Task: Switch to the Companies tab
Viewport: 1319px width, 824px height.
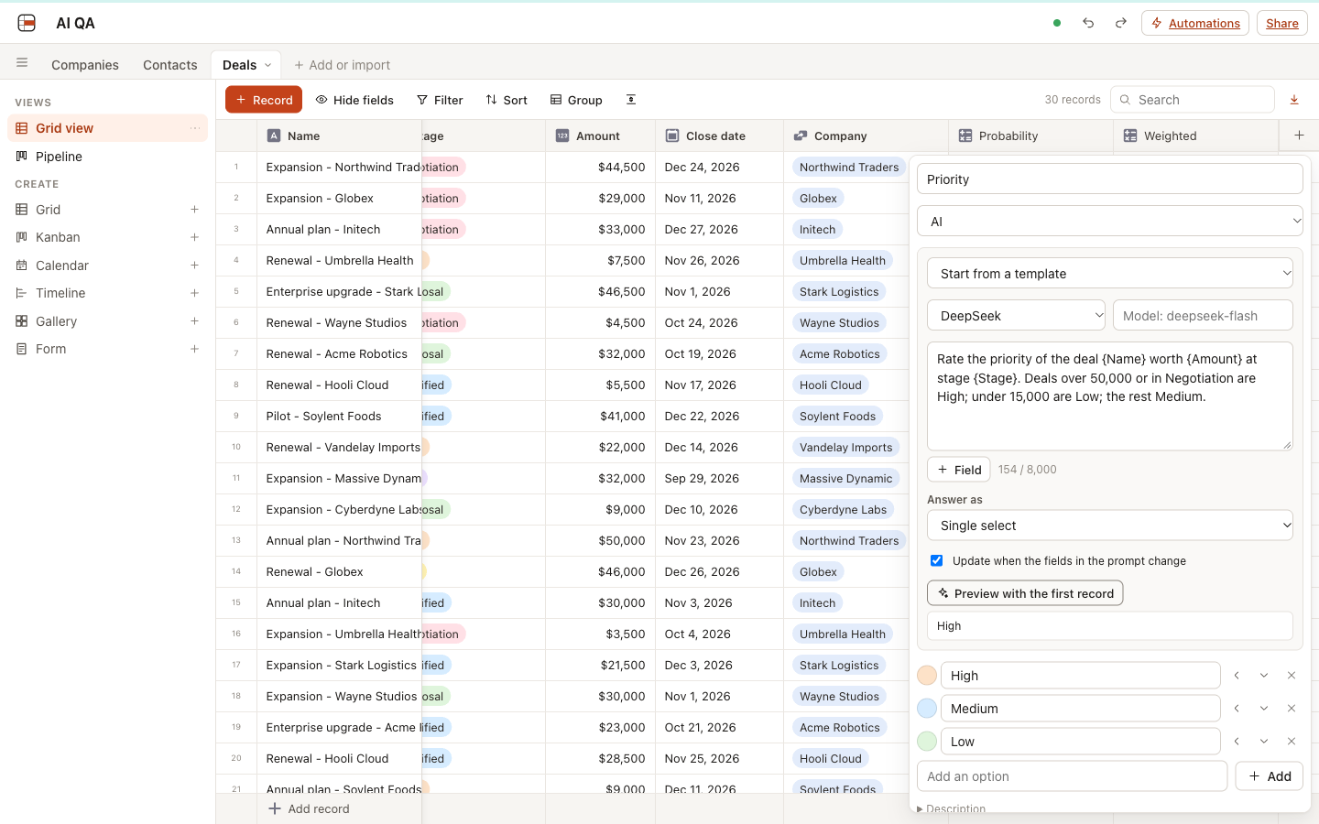Action: pos(85,65)
